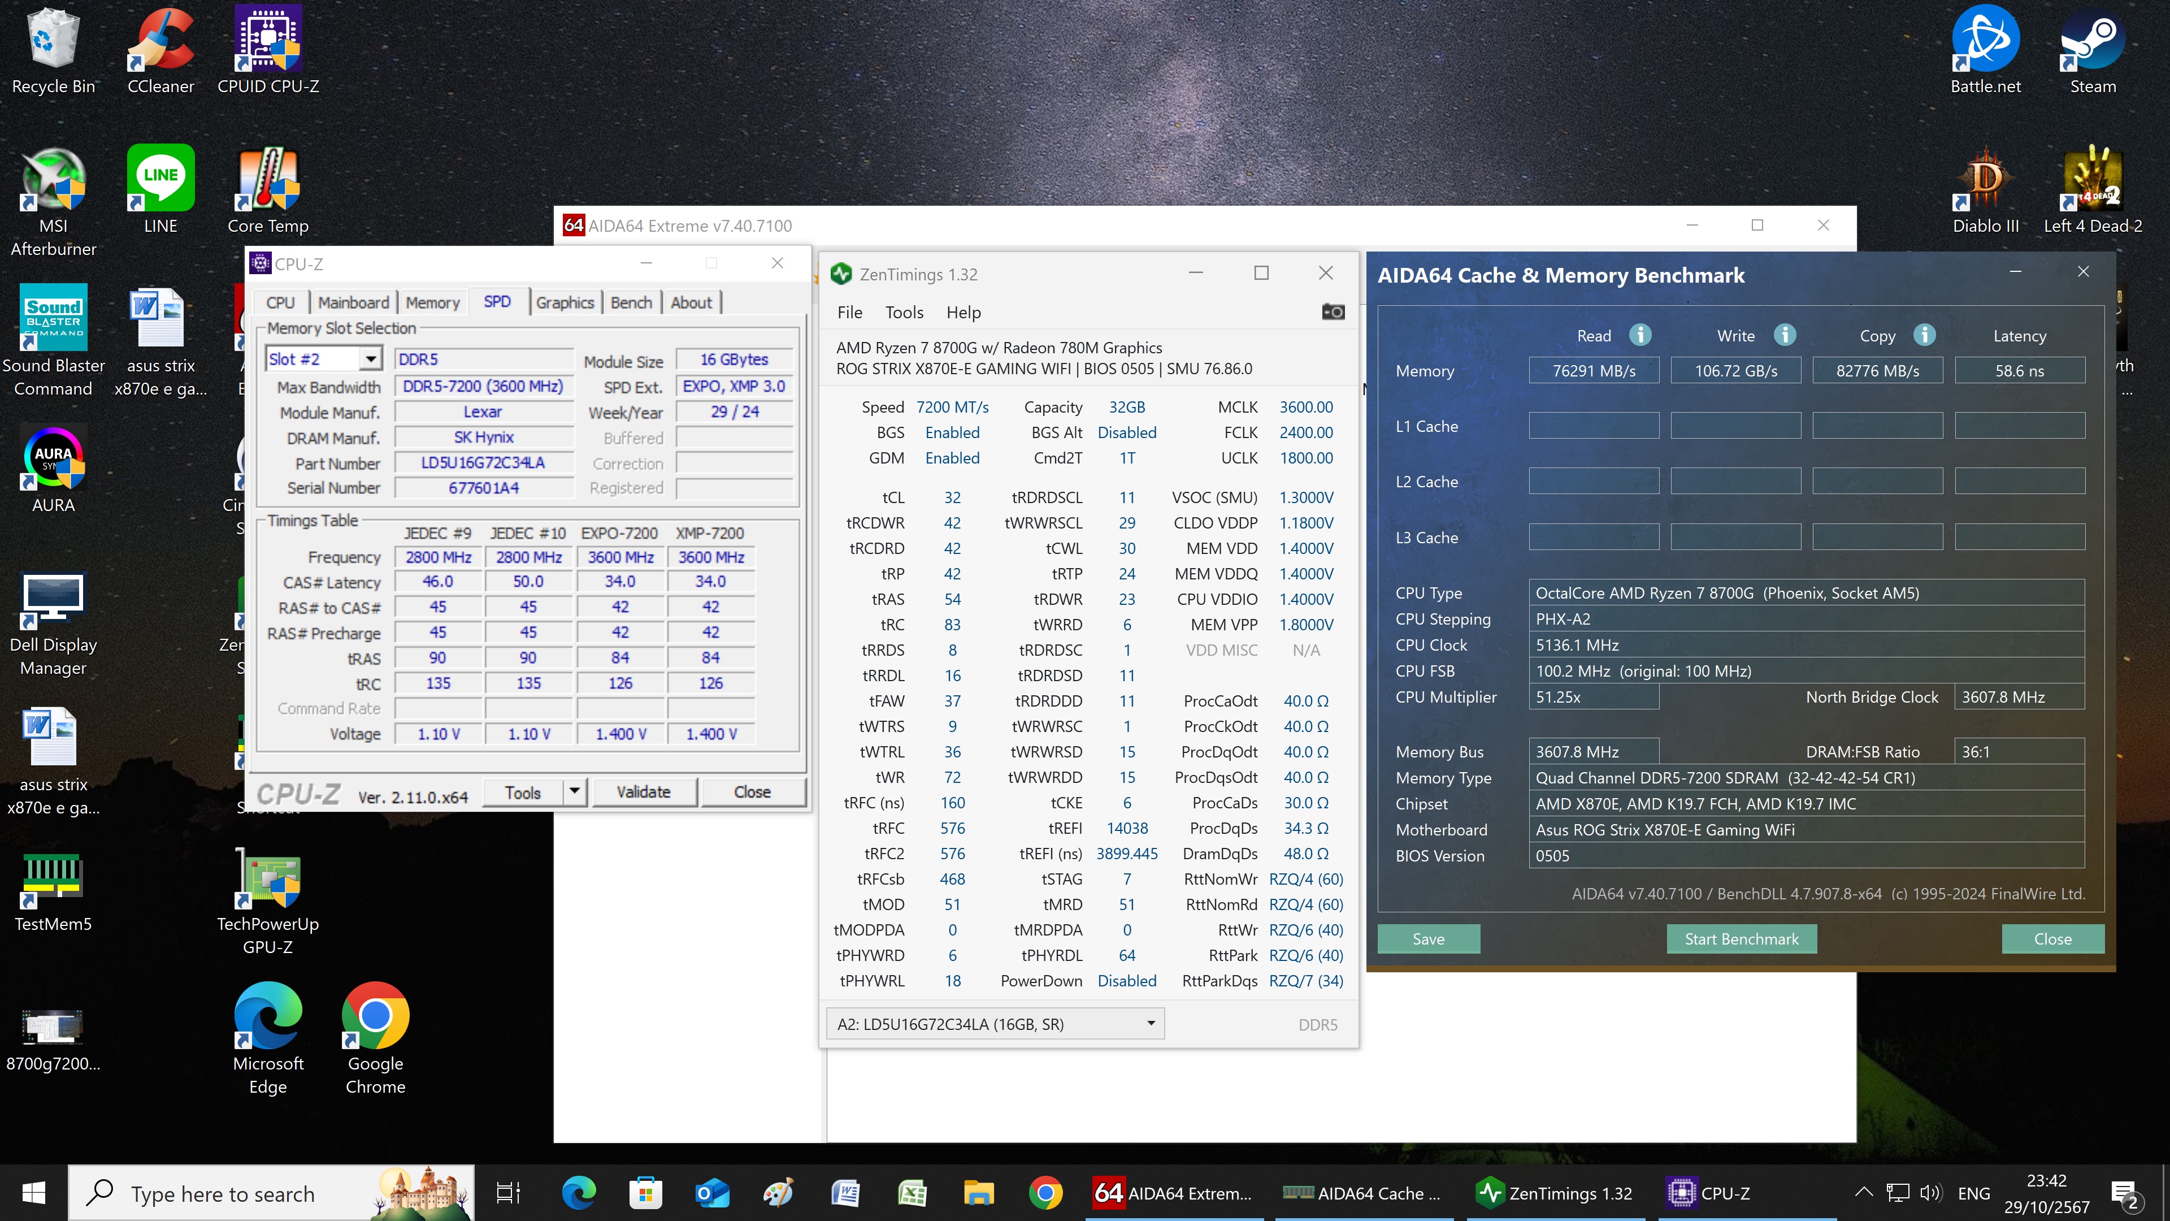Image resolution: width=2170 pixels, height=1221 pixels.
Task: Launch AURA desktop icon
Action: 53,469
